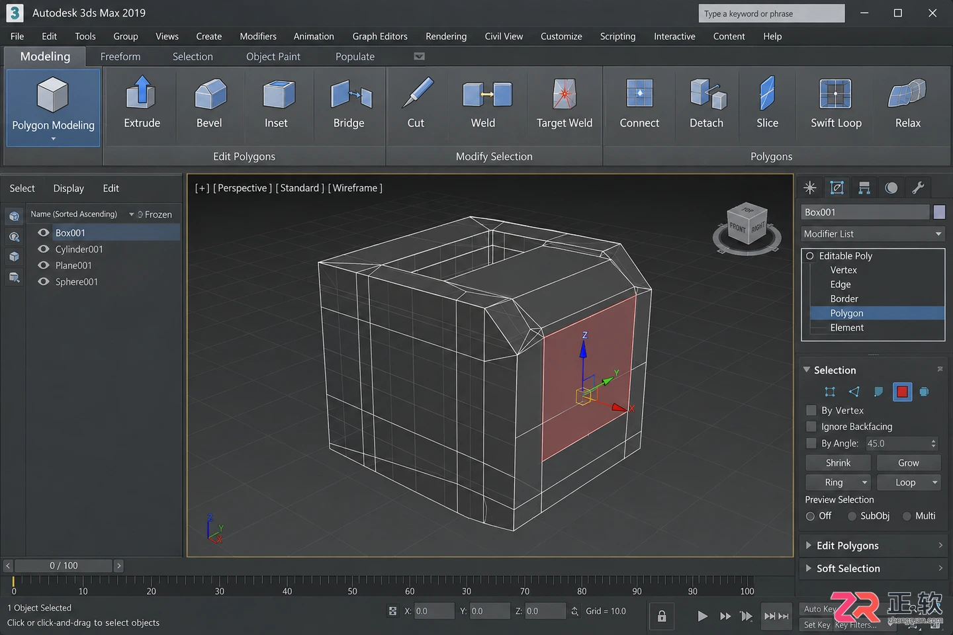Enable the By Vertex checkbox
953x635 pixels.
pyautogui.click(x=811, y=410)
